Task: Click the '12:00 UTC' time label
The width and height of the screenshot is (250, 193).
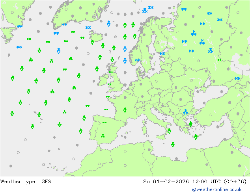Action: tap(207, 181)
